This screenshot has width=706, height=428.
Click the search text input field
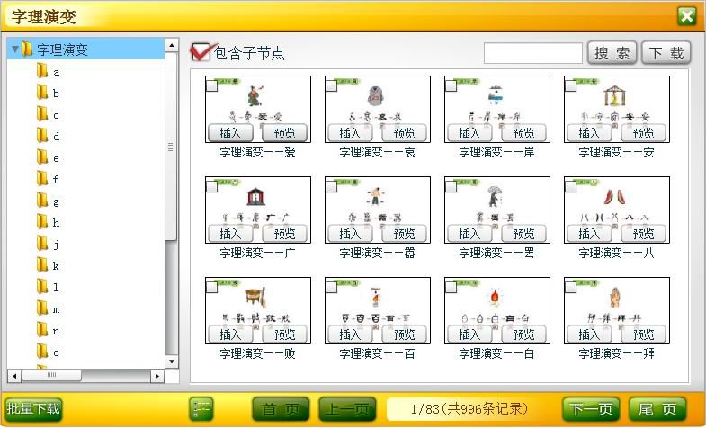[x=532, y=53]
